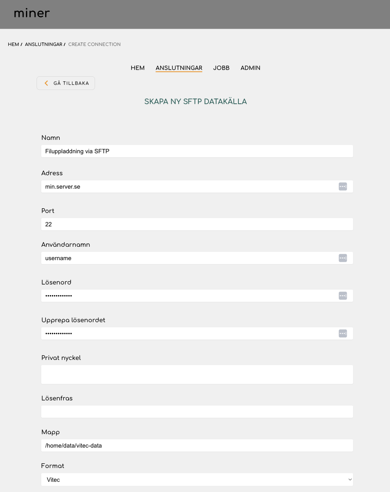
Task: Go to the ADMIN tab
Action: click(x=250, y=68)
